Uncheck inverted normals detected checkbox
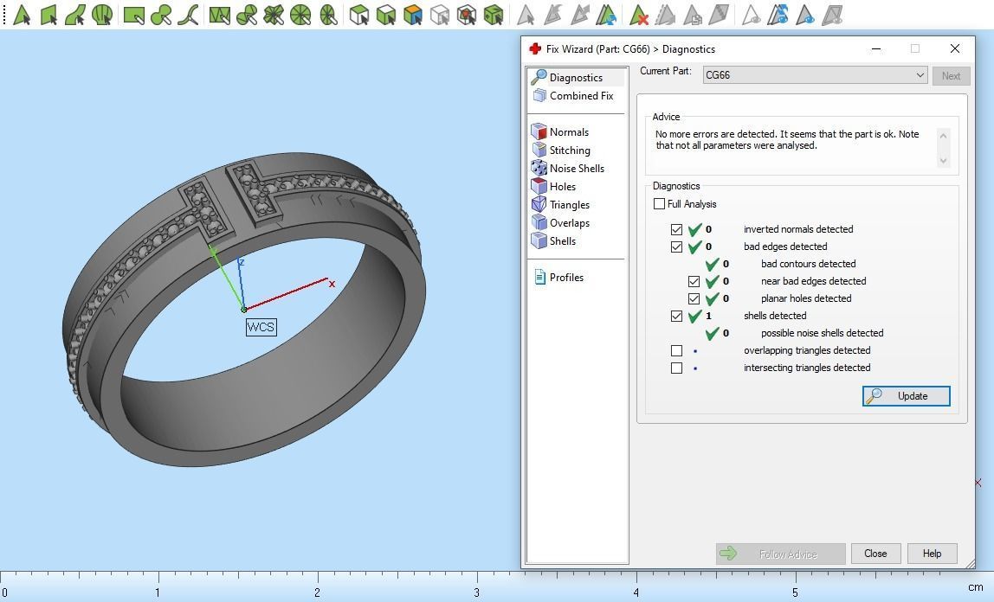The image size is (994, 602). coord(676,229)
